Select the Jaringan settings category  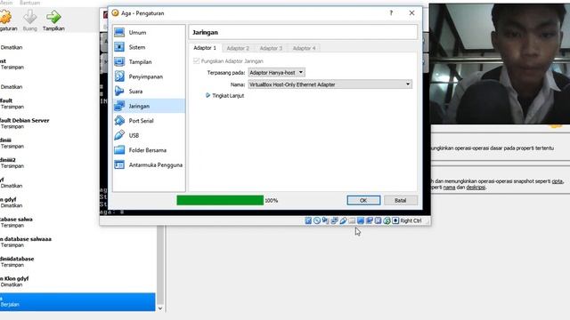(149, 106)
